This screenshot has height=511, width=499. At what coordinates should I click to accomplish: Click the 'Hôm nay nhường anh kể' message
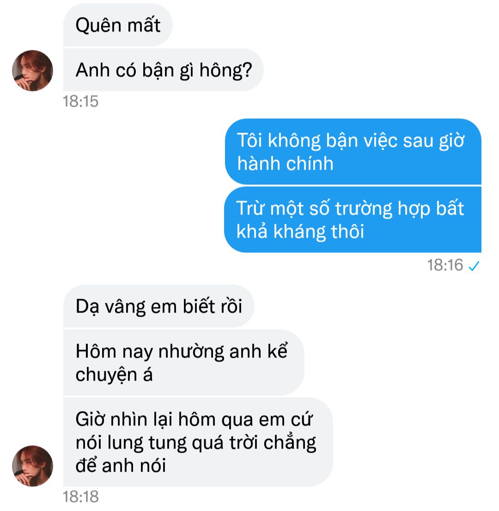183,363
